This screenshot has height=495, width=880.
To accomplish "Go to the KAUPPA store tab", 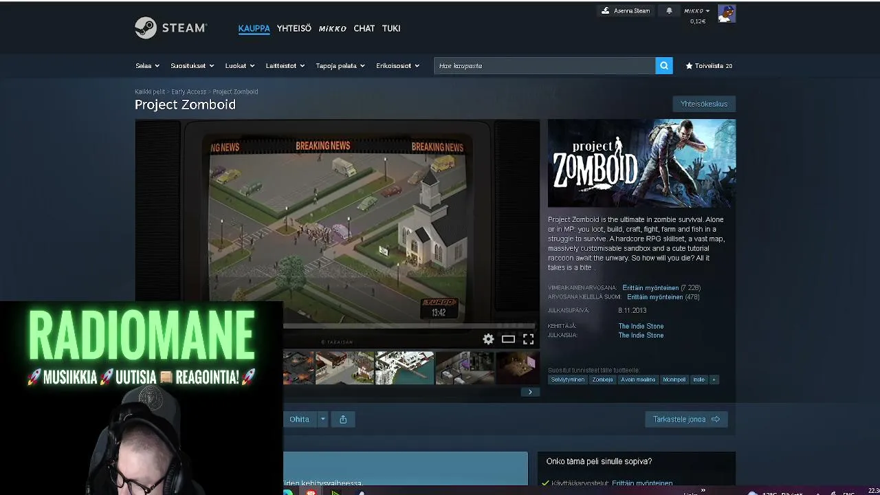I will 254,28.
